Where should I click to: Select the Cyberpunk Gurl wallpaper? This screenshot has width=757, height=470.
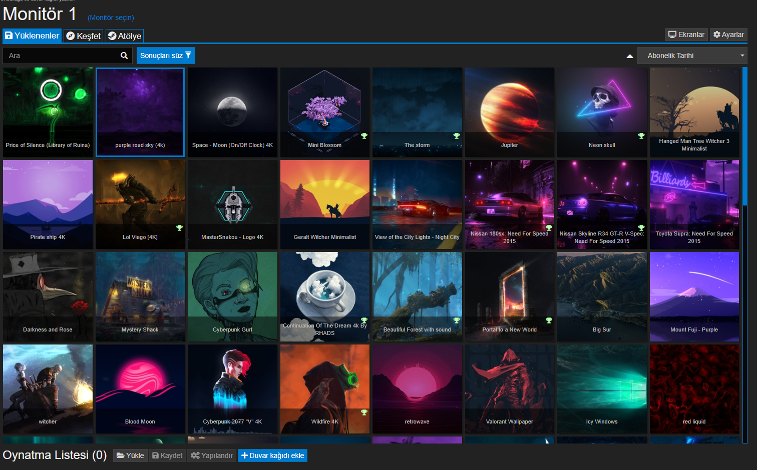pyautogui.click(x=232, y=296)
